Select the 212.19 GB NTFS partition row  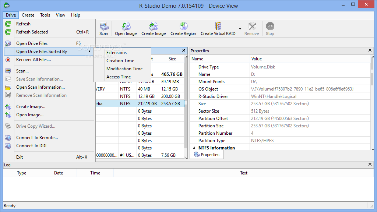tap(140, 103)
